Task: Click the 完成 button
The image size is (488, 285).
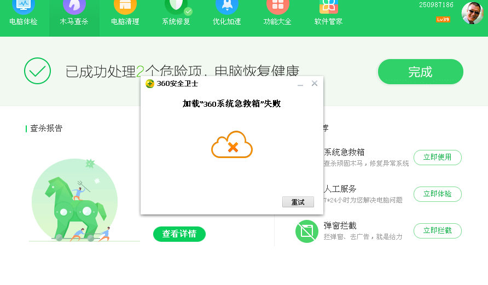Action: [x=421, y=72]
